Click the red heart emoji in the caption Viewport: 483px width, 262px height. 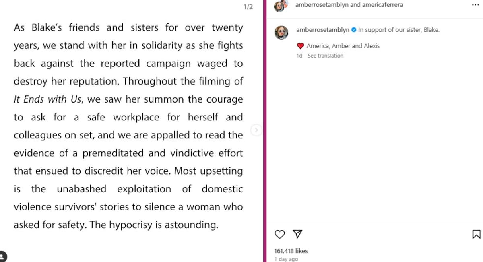click(x=300, y=46)
